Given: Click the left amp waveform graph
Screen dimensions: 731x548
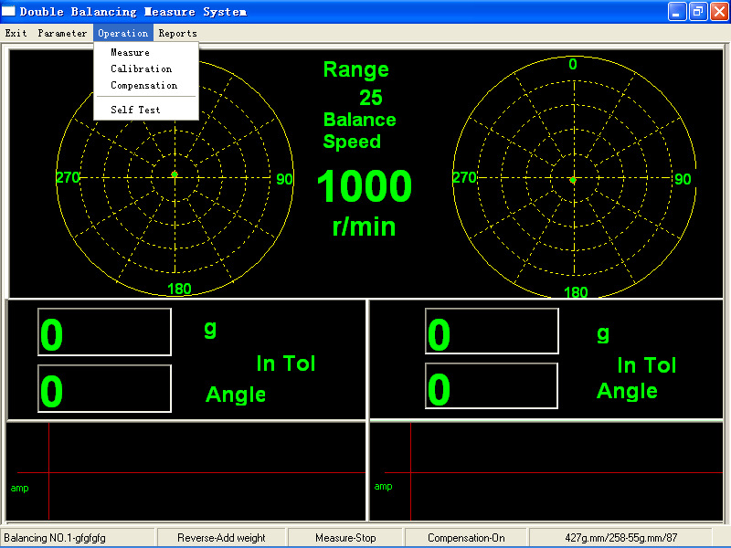Looking at the screenshot, I should (185, 471).
